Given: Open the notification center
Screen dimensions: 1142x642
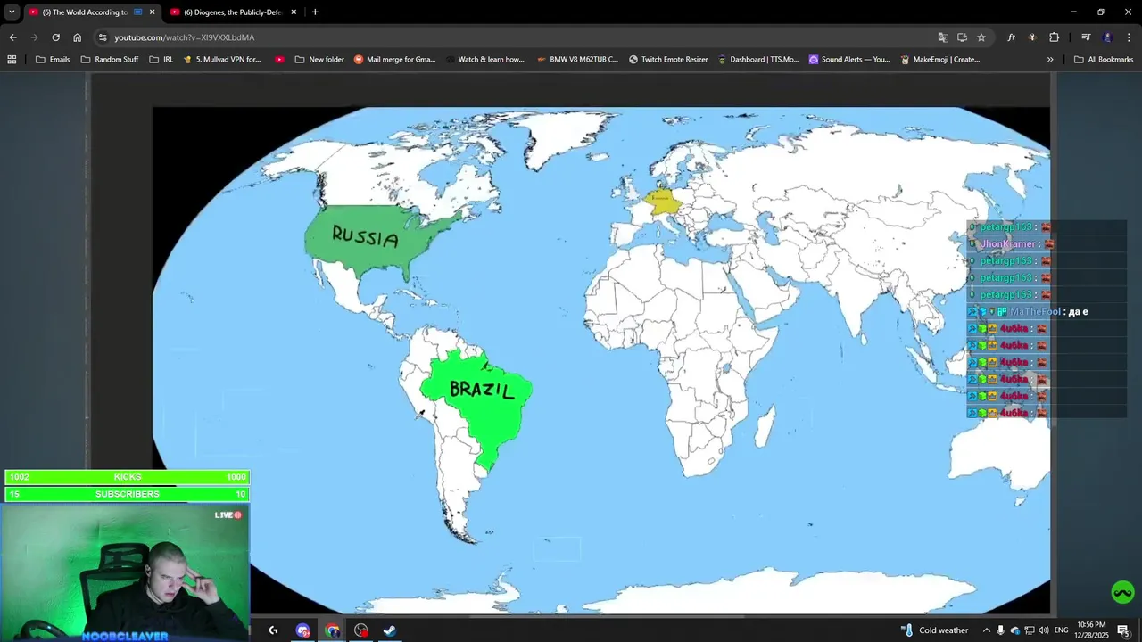Looking at the screenshot, I should pyautogui.click(x=1123, y=630).
